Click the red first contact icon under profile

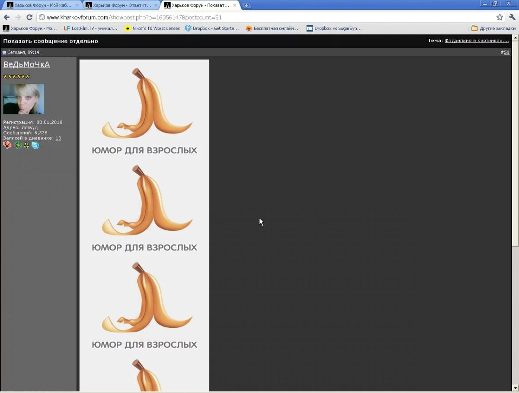tap(7, 145)
